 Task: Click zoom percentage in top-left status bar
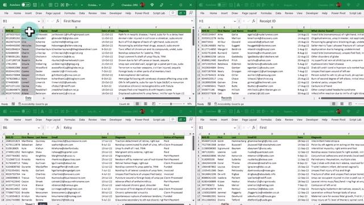[x=189, y=104]
